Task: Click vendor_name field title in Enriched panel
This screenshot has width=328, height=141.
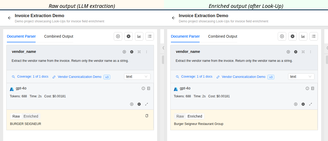Action: [188, 52]
